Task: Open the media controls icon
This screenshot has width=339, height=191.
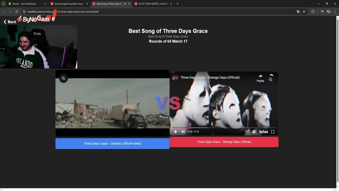Action: [x=322, y=12]
